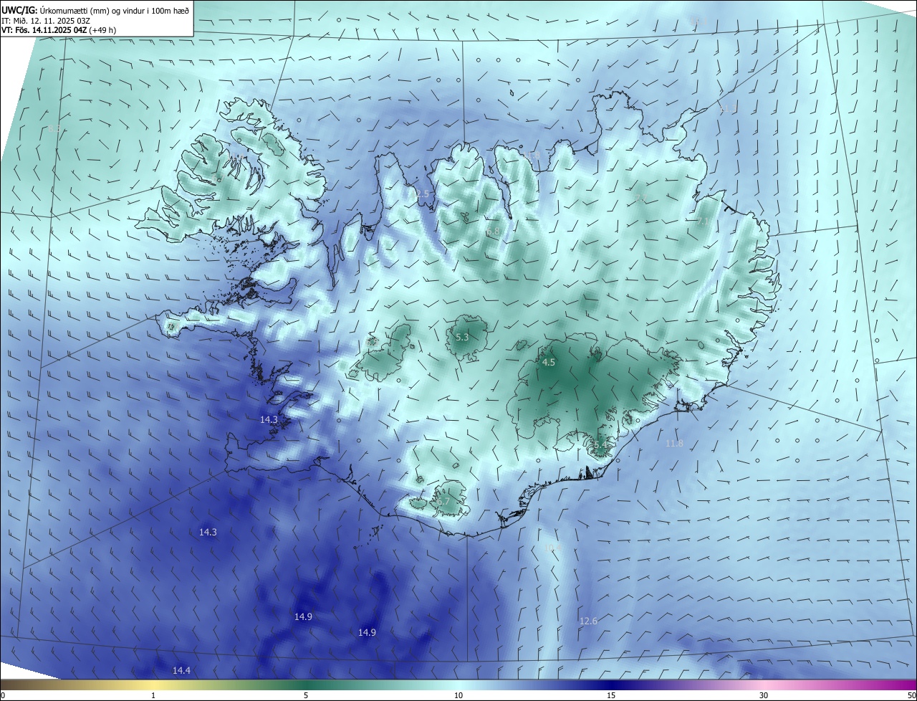Click the 10.4 value label on the map
Image resolution: width=917 pixels, height=701 pixels.
(552, 548)
